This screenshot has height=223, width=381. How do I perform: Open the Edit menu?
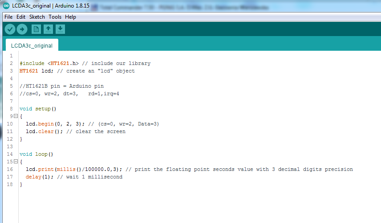click(x=21, y=17)
